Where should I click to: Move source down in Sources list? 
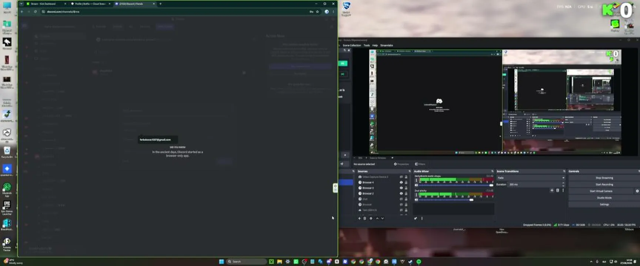point(383,218)
